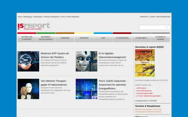Image resolution: width=188 pixels, height=117 pixels.
Task: Open the Online-Bibliothek link
Action: pos(73,17)
